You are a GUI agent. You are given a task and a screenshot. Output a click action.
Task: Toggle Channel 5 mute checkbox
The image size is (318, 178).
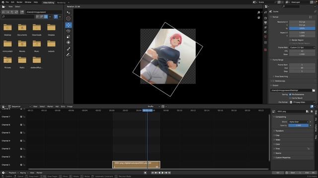click(21, 133)
